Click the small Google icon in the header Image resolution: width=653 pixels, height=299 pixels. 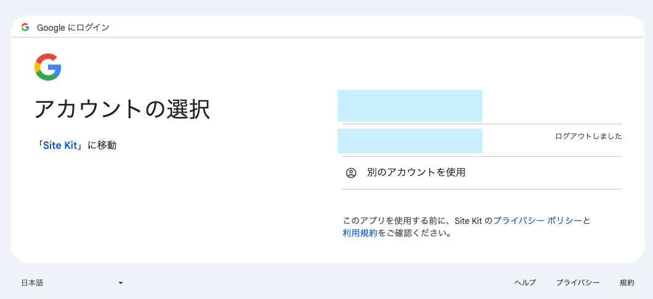(25, 27)
